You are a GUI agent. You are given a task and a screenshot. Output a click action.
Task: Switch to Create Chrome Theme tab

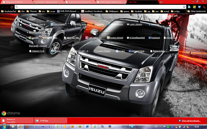80,2
